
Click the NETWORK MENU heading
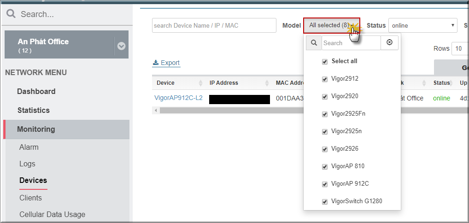click(36, 72)
